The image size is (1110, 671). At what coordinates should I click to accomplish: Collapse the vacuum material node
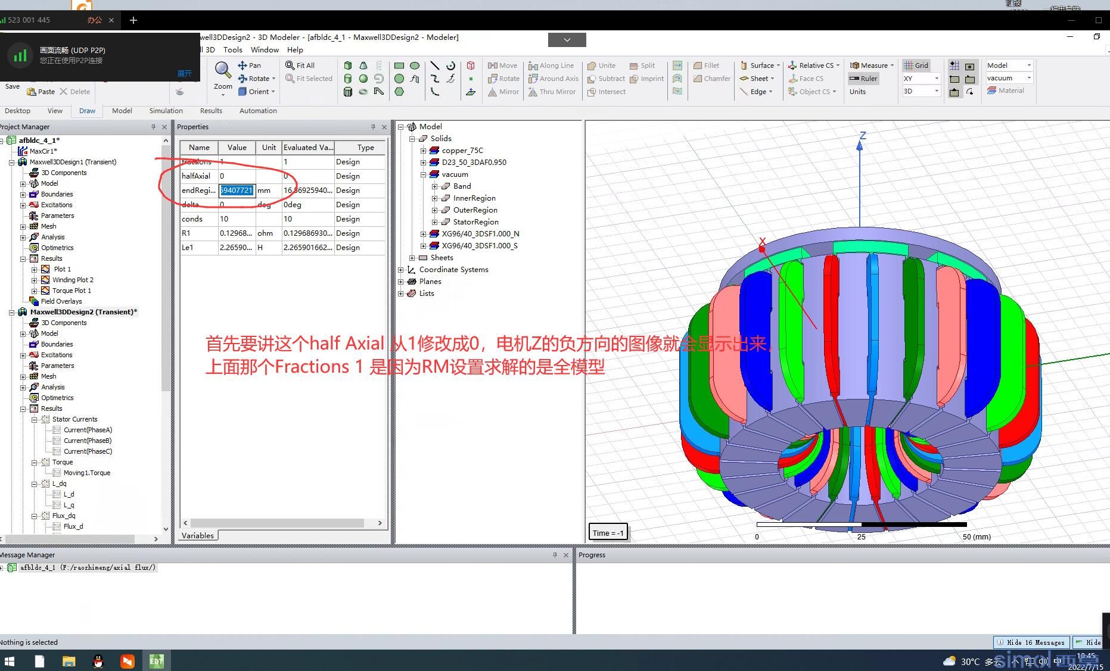pos(423,174)
